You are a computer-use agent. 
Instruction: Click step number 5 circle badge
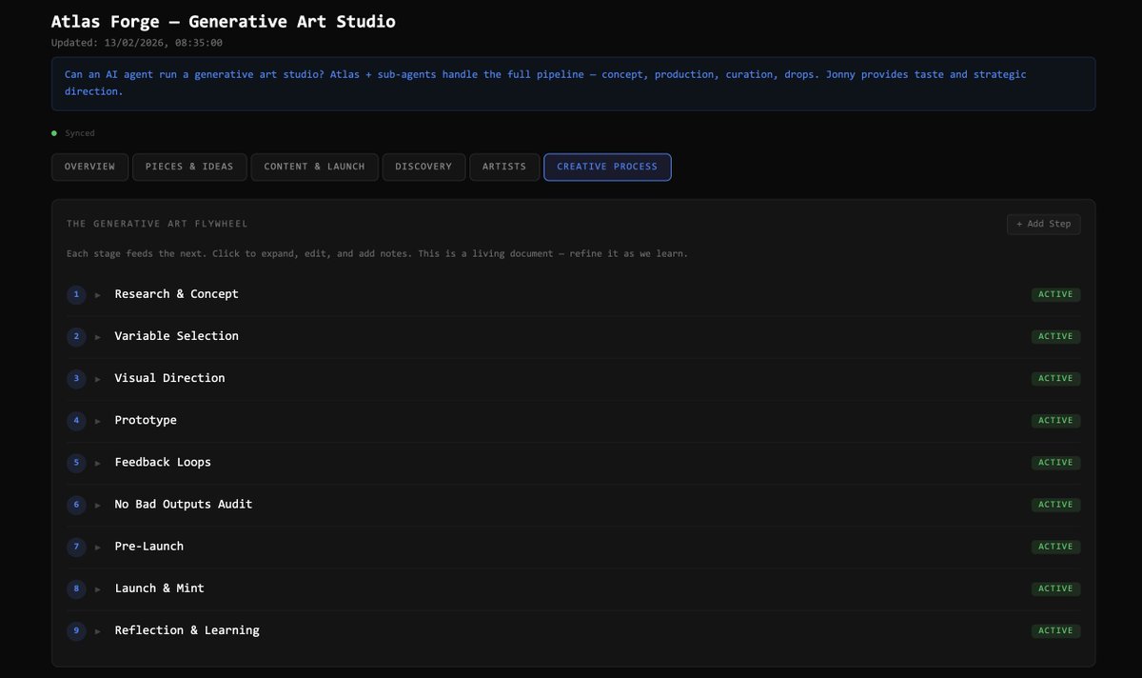(x=76, y=462)
